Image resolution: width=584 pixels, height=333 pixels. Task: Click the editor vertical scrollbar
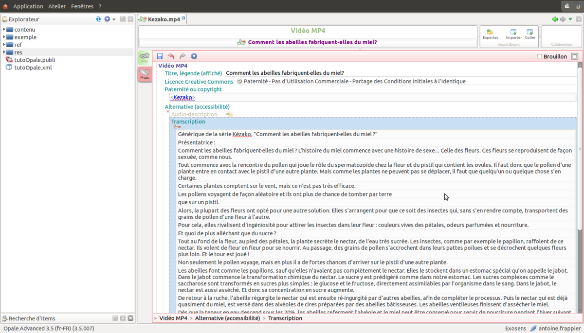click(x=580, y=146)
